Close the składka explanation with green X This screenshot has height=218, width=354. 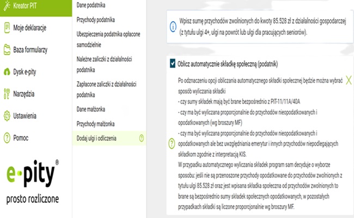point(349,80)
